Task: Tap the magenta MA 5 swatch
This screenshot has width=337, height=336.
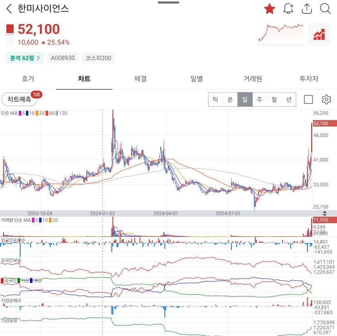Action: tap(20, 113)
